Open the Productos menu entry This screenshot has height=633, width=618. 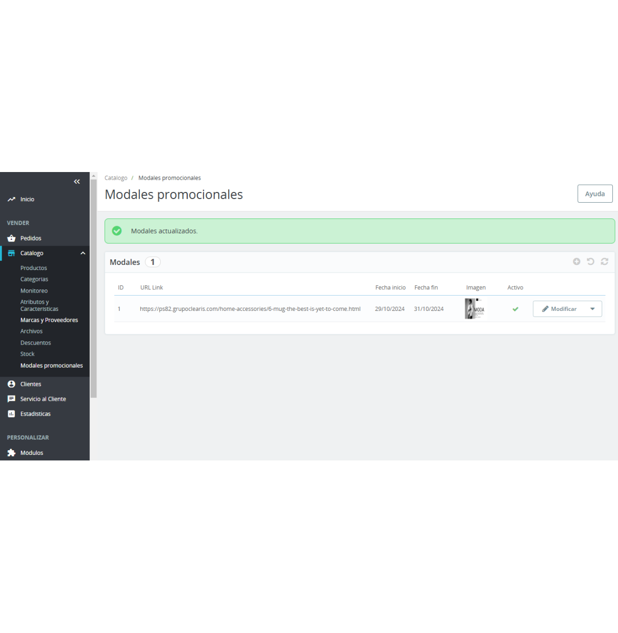click(x=34, y=267)
